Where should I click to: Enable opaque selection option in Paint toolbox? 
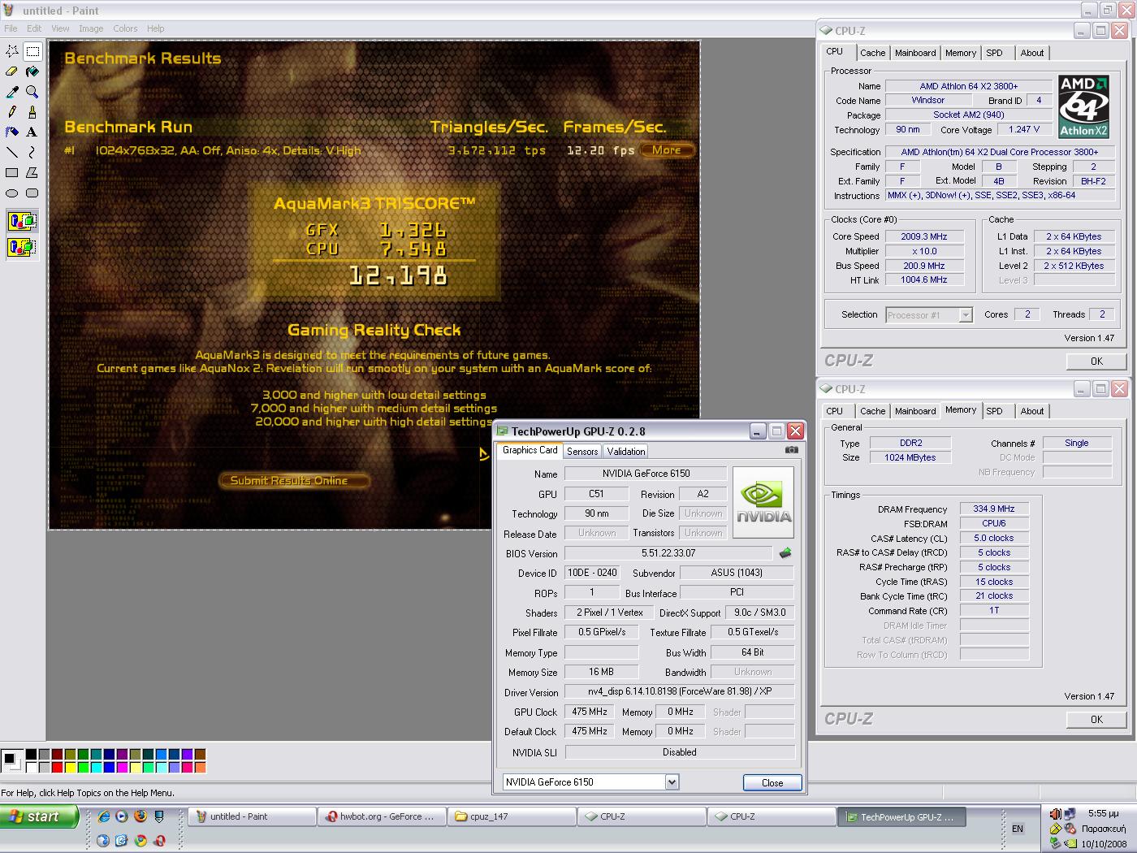point(22,221)
